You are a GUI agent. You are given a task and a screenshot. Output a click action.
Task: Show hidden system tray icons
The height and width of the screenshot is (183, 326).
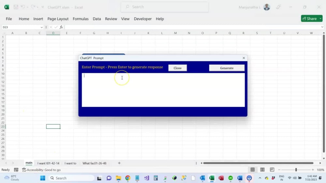coord(260,178)
